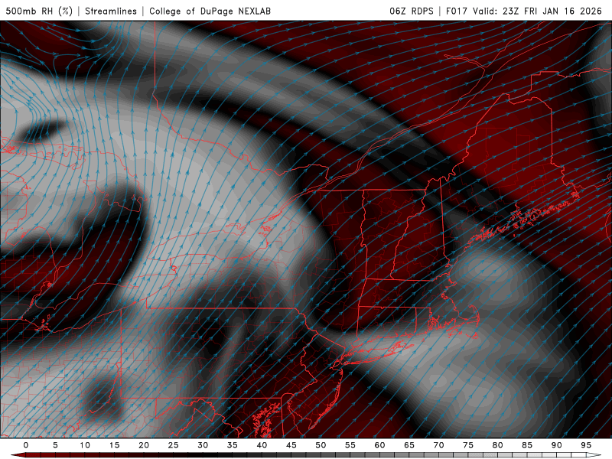Click the '500mb RH (%)' title text
This screenshot has height=459, width=612.
coord(39,11)
